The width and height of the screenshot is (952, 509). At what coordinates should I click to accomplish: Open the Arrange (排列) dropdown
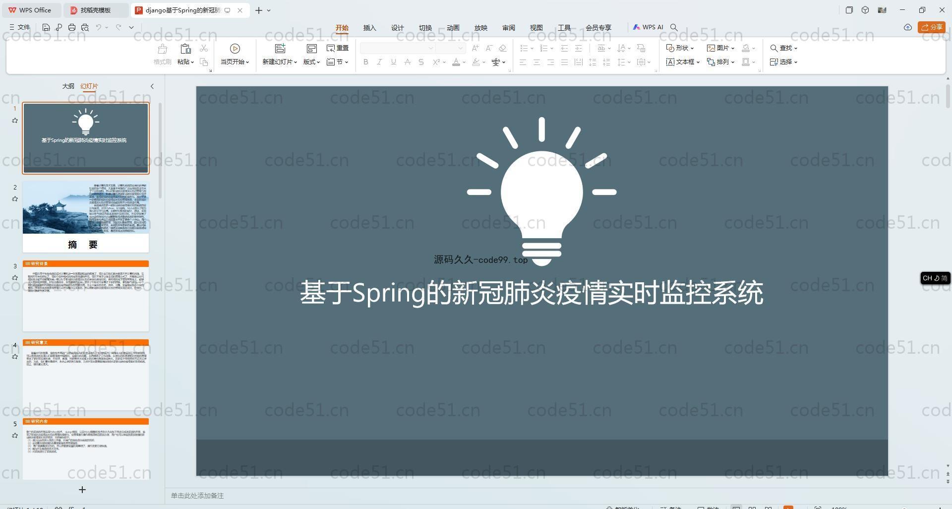(720, 62)
